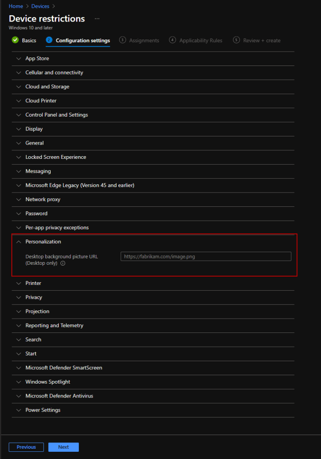Click the step 4 Applicability Rules number icon
Screen dimensions: 321x459
[173, 40]
